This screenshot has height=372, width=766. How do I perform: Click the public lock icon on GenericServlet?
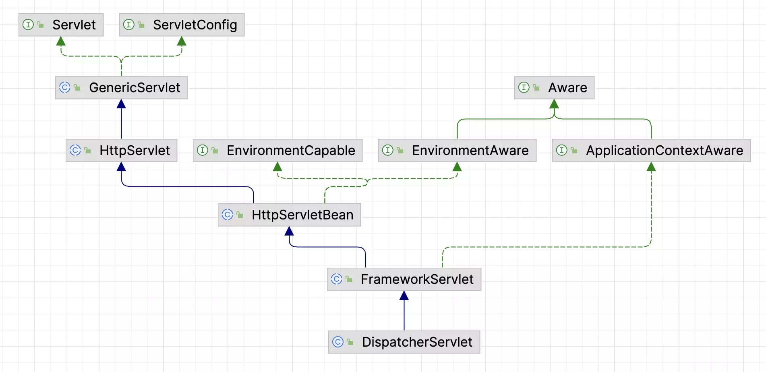click(77, 87)
